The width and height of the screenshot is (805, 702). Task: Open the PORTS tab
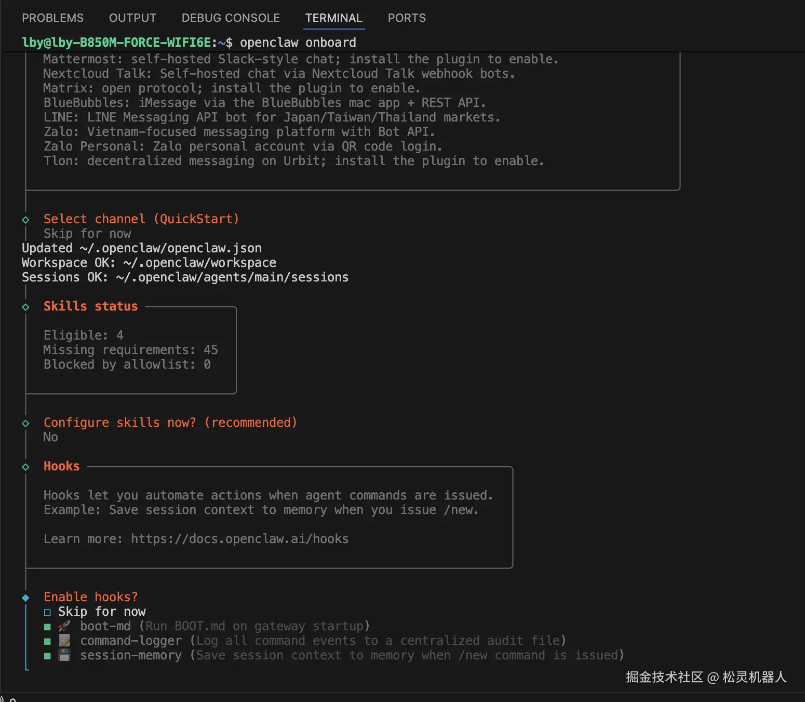[x=407, y=18]
